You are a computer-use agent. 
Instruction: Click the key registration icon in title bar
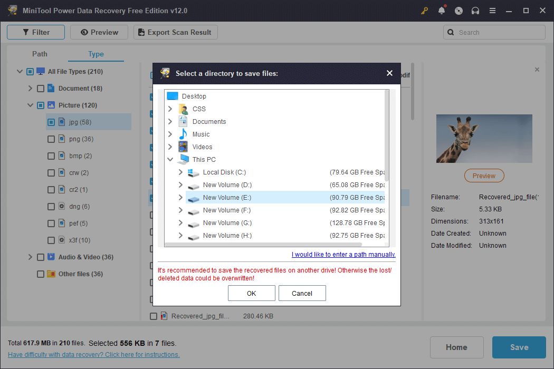coord(424,10)
